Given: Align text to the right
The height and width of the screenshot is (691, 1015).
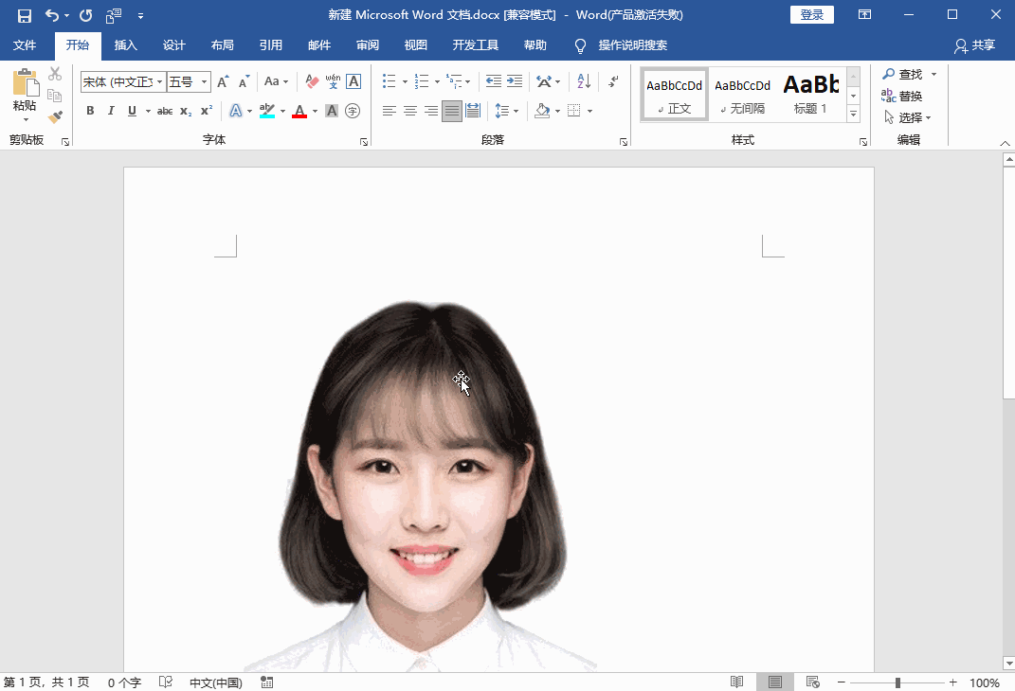Looking at the screenshot, I should click(x=431, y=111).
